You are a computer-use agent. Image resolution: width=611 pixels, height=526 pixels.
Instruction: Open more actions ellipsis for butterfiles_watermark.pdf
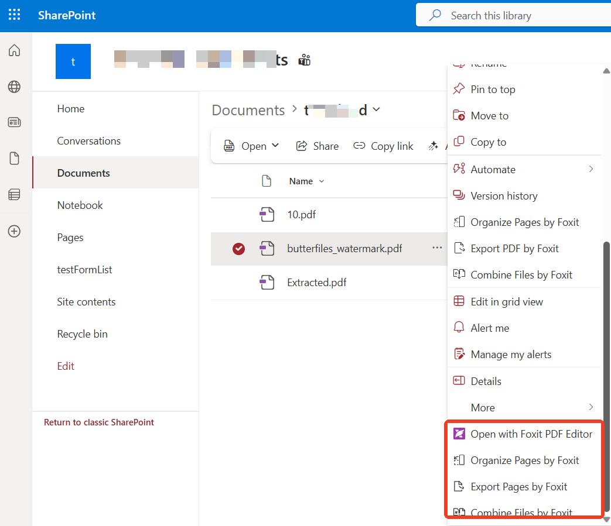pos(437,248)
